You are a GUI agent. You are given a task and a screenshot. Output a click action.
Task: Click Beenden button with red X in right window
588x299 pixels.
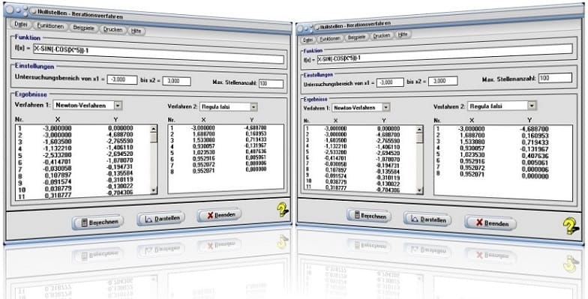[490, 223]
